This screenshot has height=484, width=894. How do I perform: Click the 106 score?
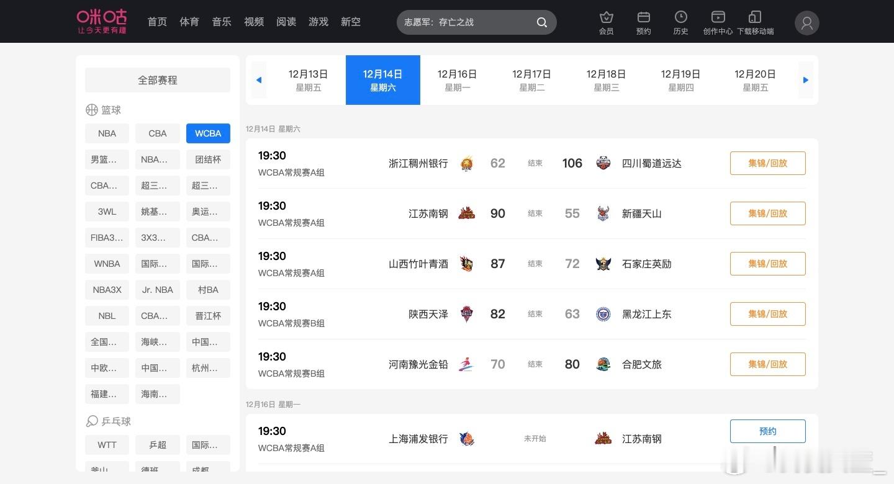point(572,163)
